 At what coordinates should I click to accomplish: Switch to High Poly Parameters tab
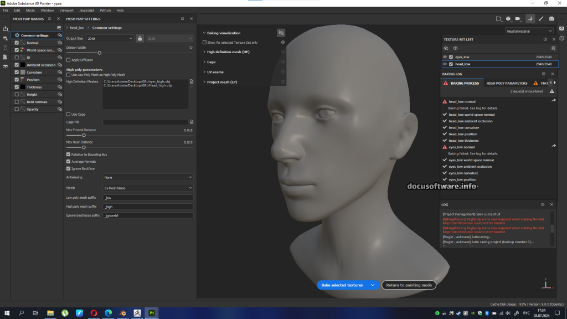[507, 83]
